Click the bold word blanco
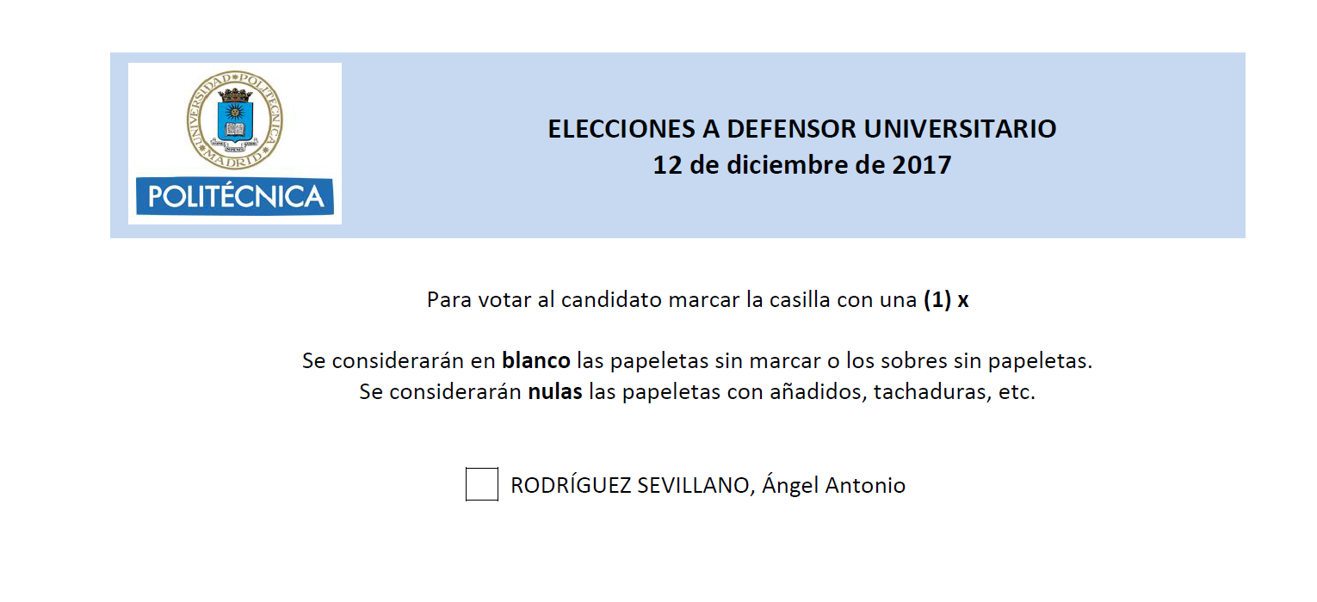Screen dimensions: 1317x602 pyautogui.click(x=536, y=360)
